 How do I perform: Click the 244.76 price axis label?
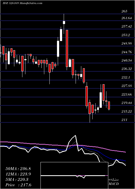tap(127, 52)
